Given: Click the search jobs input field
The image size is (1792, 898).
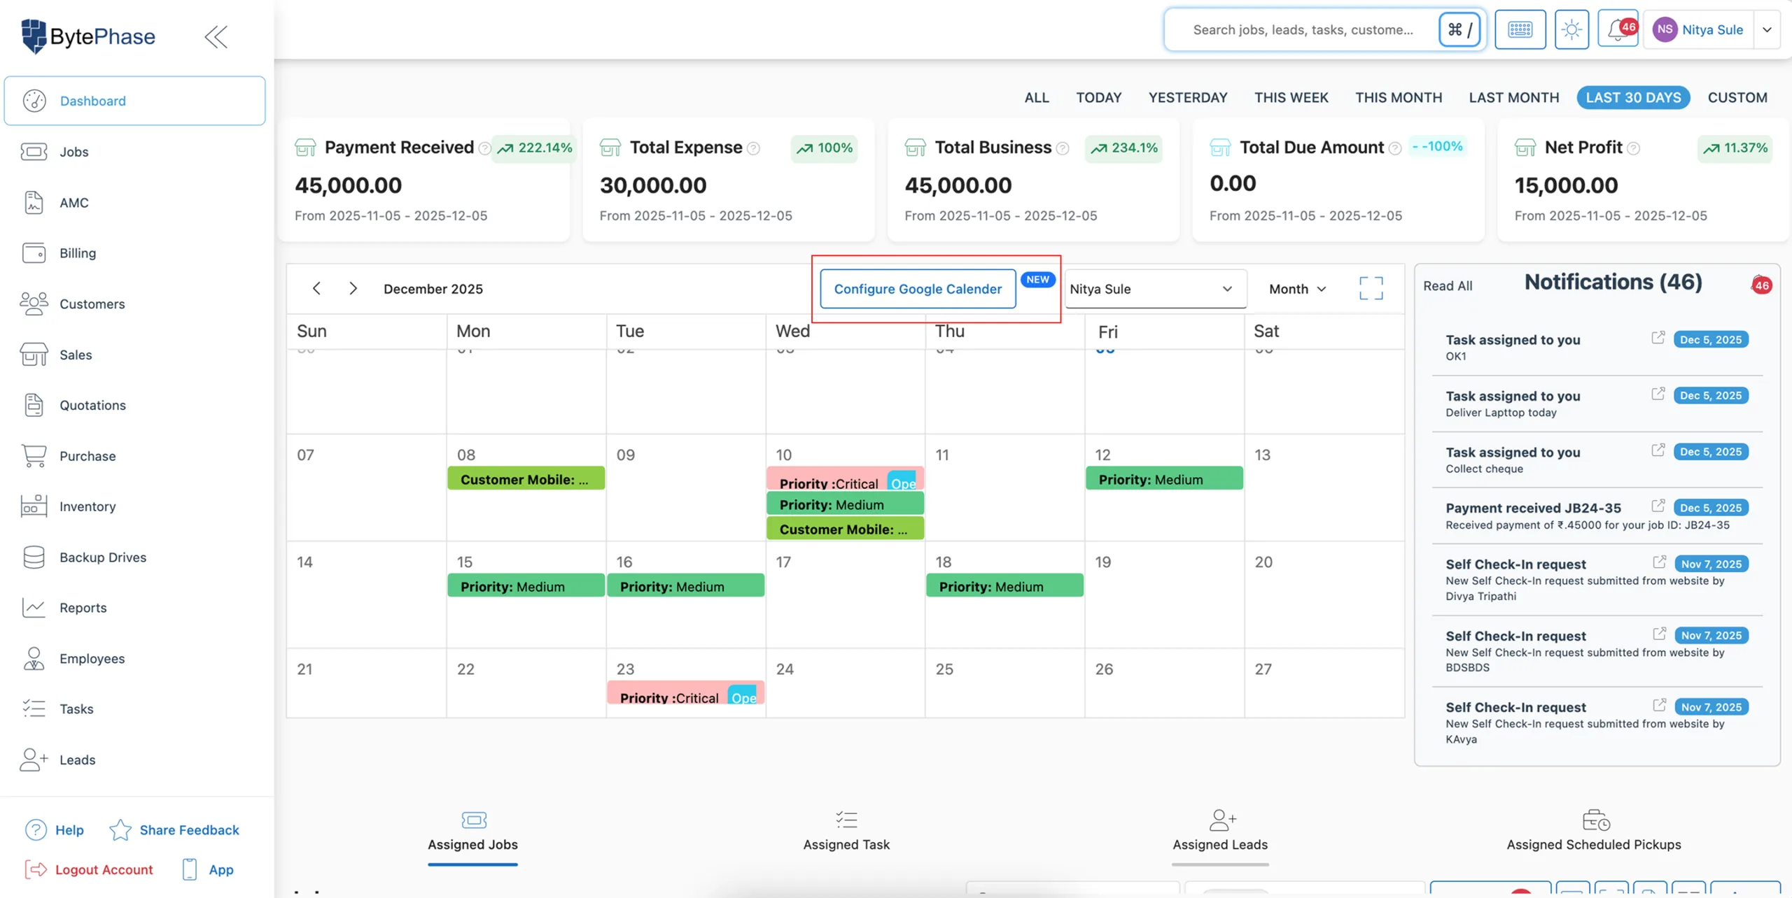Looking at the screenshot, I should [x=1302, y=29].
